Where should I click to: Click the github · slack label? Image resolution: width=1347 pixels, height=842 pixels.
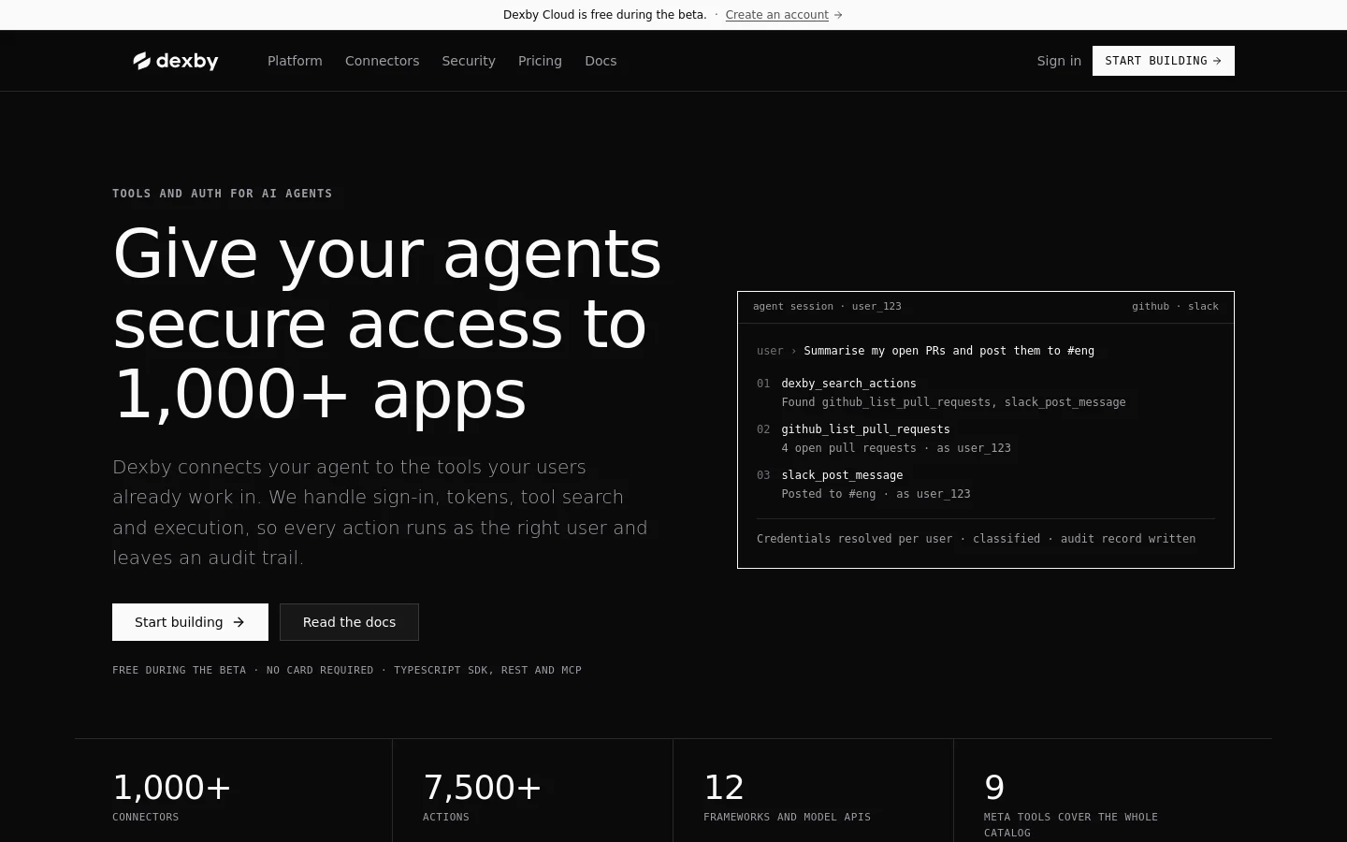point(1175,307)
